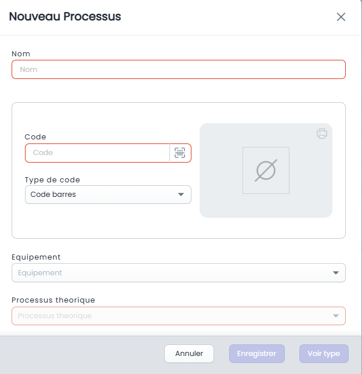Click the Nom field label
The width and height of the screenshot is (362, 374).
21,54
